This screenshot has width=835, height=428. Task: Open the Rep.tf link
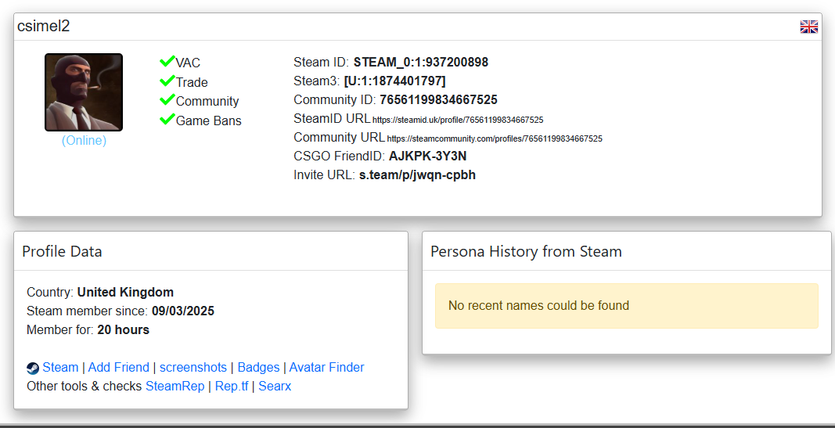[231, 387]
